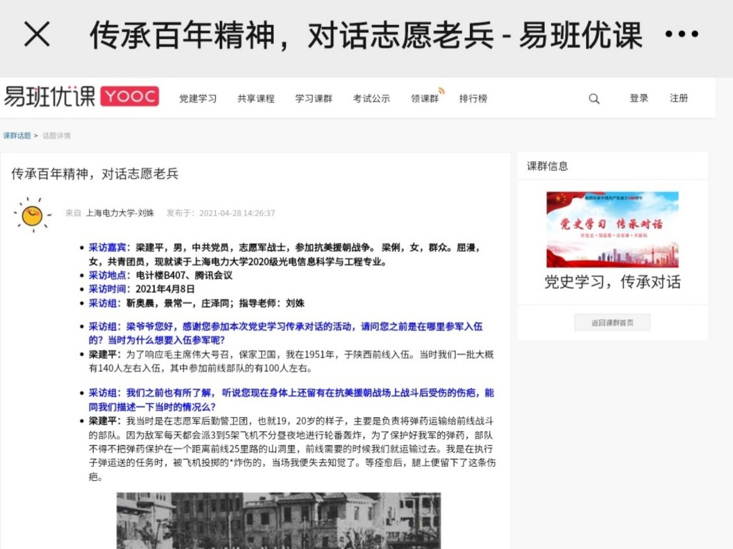The image size is (733, 549).
Task: Open the 排行榜 ranking page
Action: point(473,99)
